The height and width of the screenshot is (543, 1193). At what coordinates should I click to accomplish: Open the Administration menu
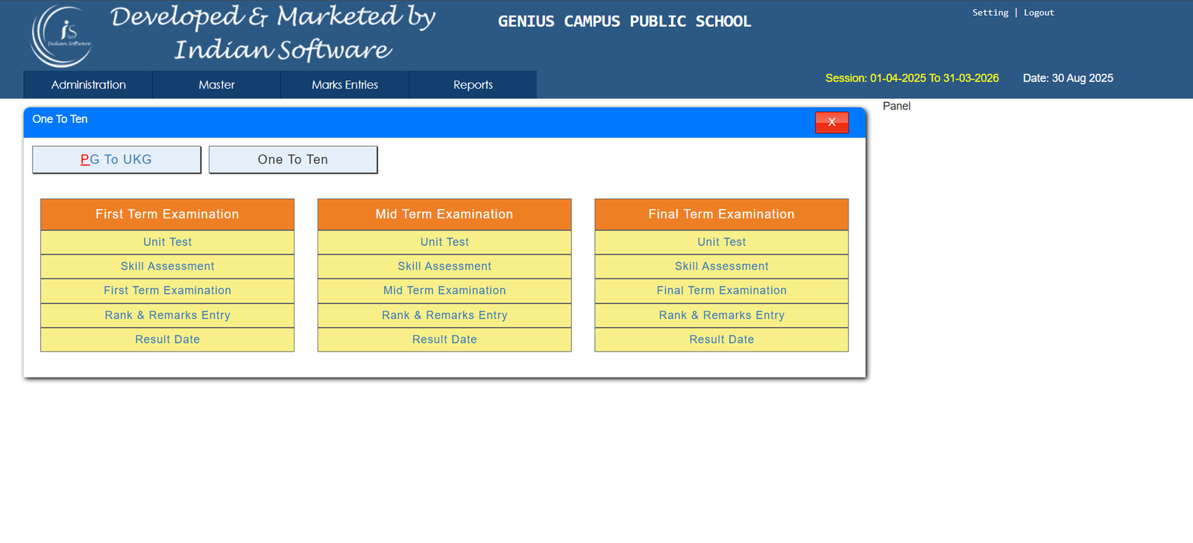(x=88, y=85)
